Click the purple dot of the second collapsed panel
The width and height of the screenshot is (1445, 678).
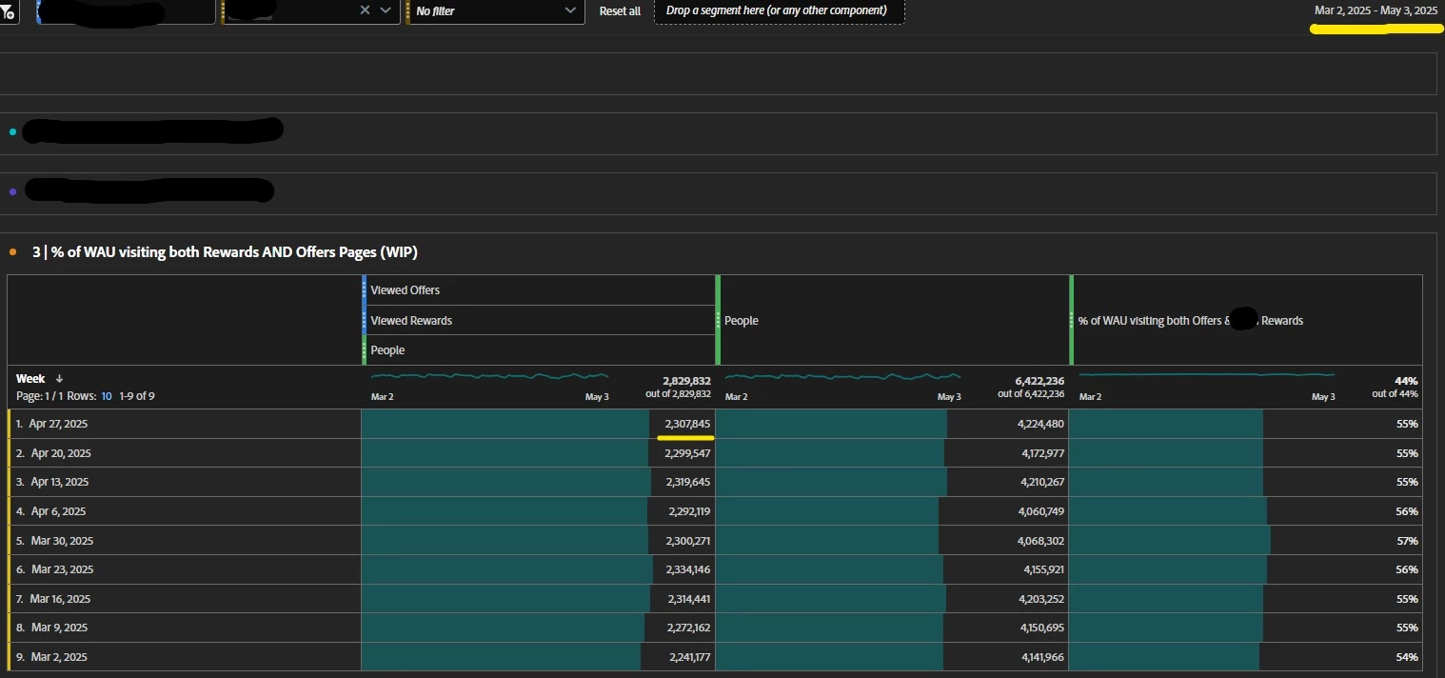point(12,191)
